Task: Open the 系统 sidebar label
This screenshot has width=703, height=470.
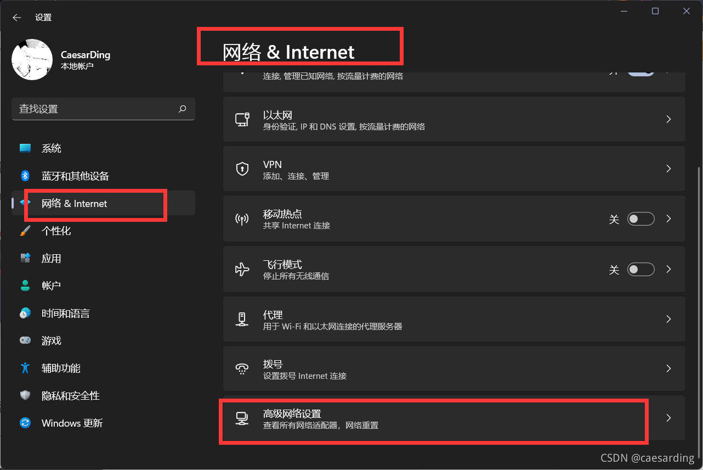Action: point(52,148)
